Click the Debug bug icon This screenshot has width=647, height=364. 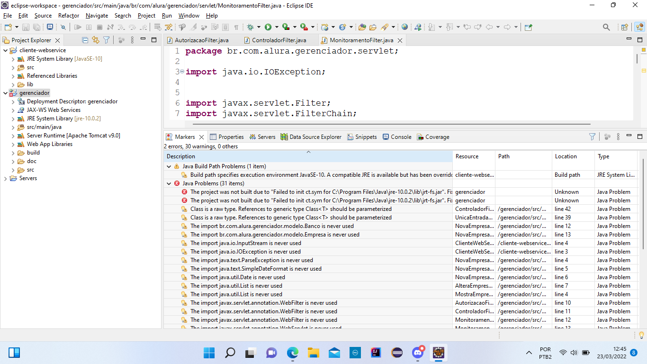pyautogui.click(x=250, y=27)
